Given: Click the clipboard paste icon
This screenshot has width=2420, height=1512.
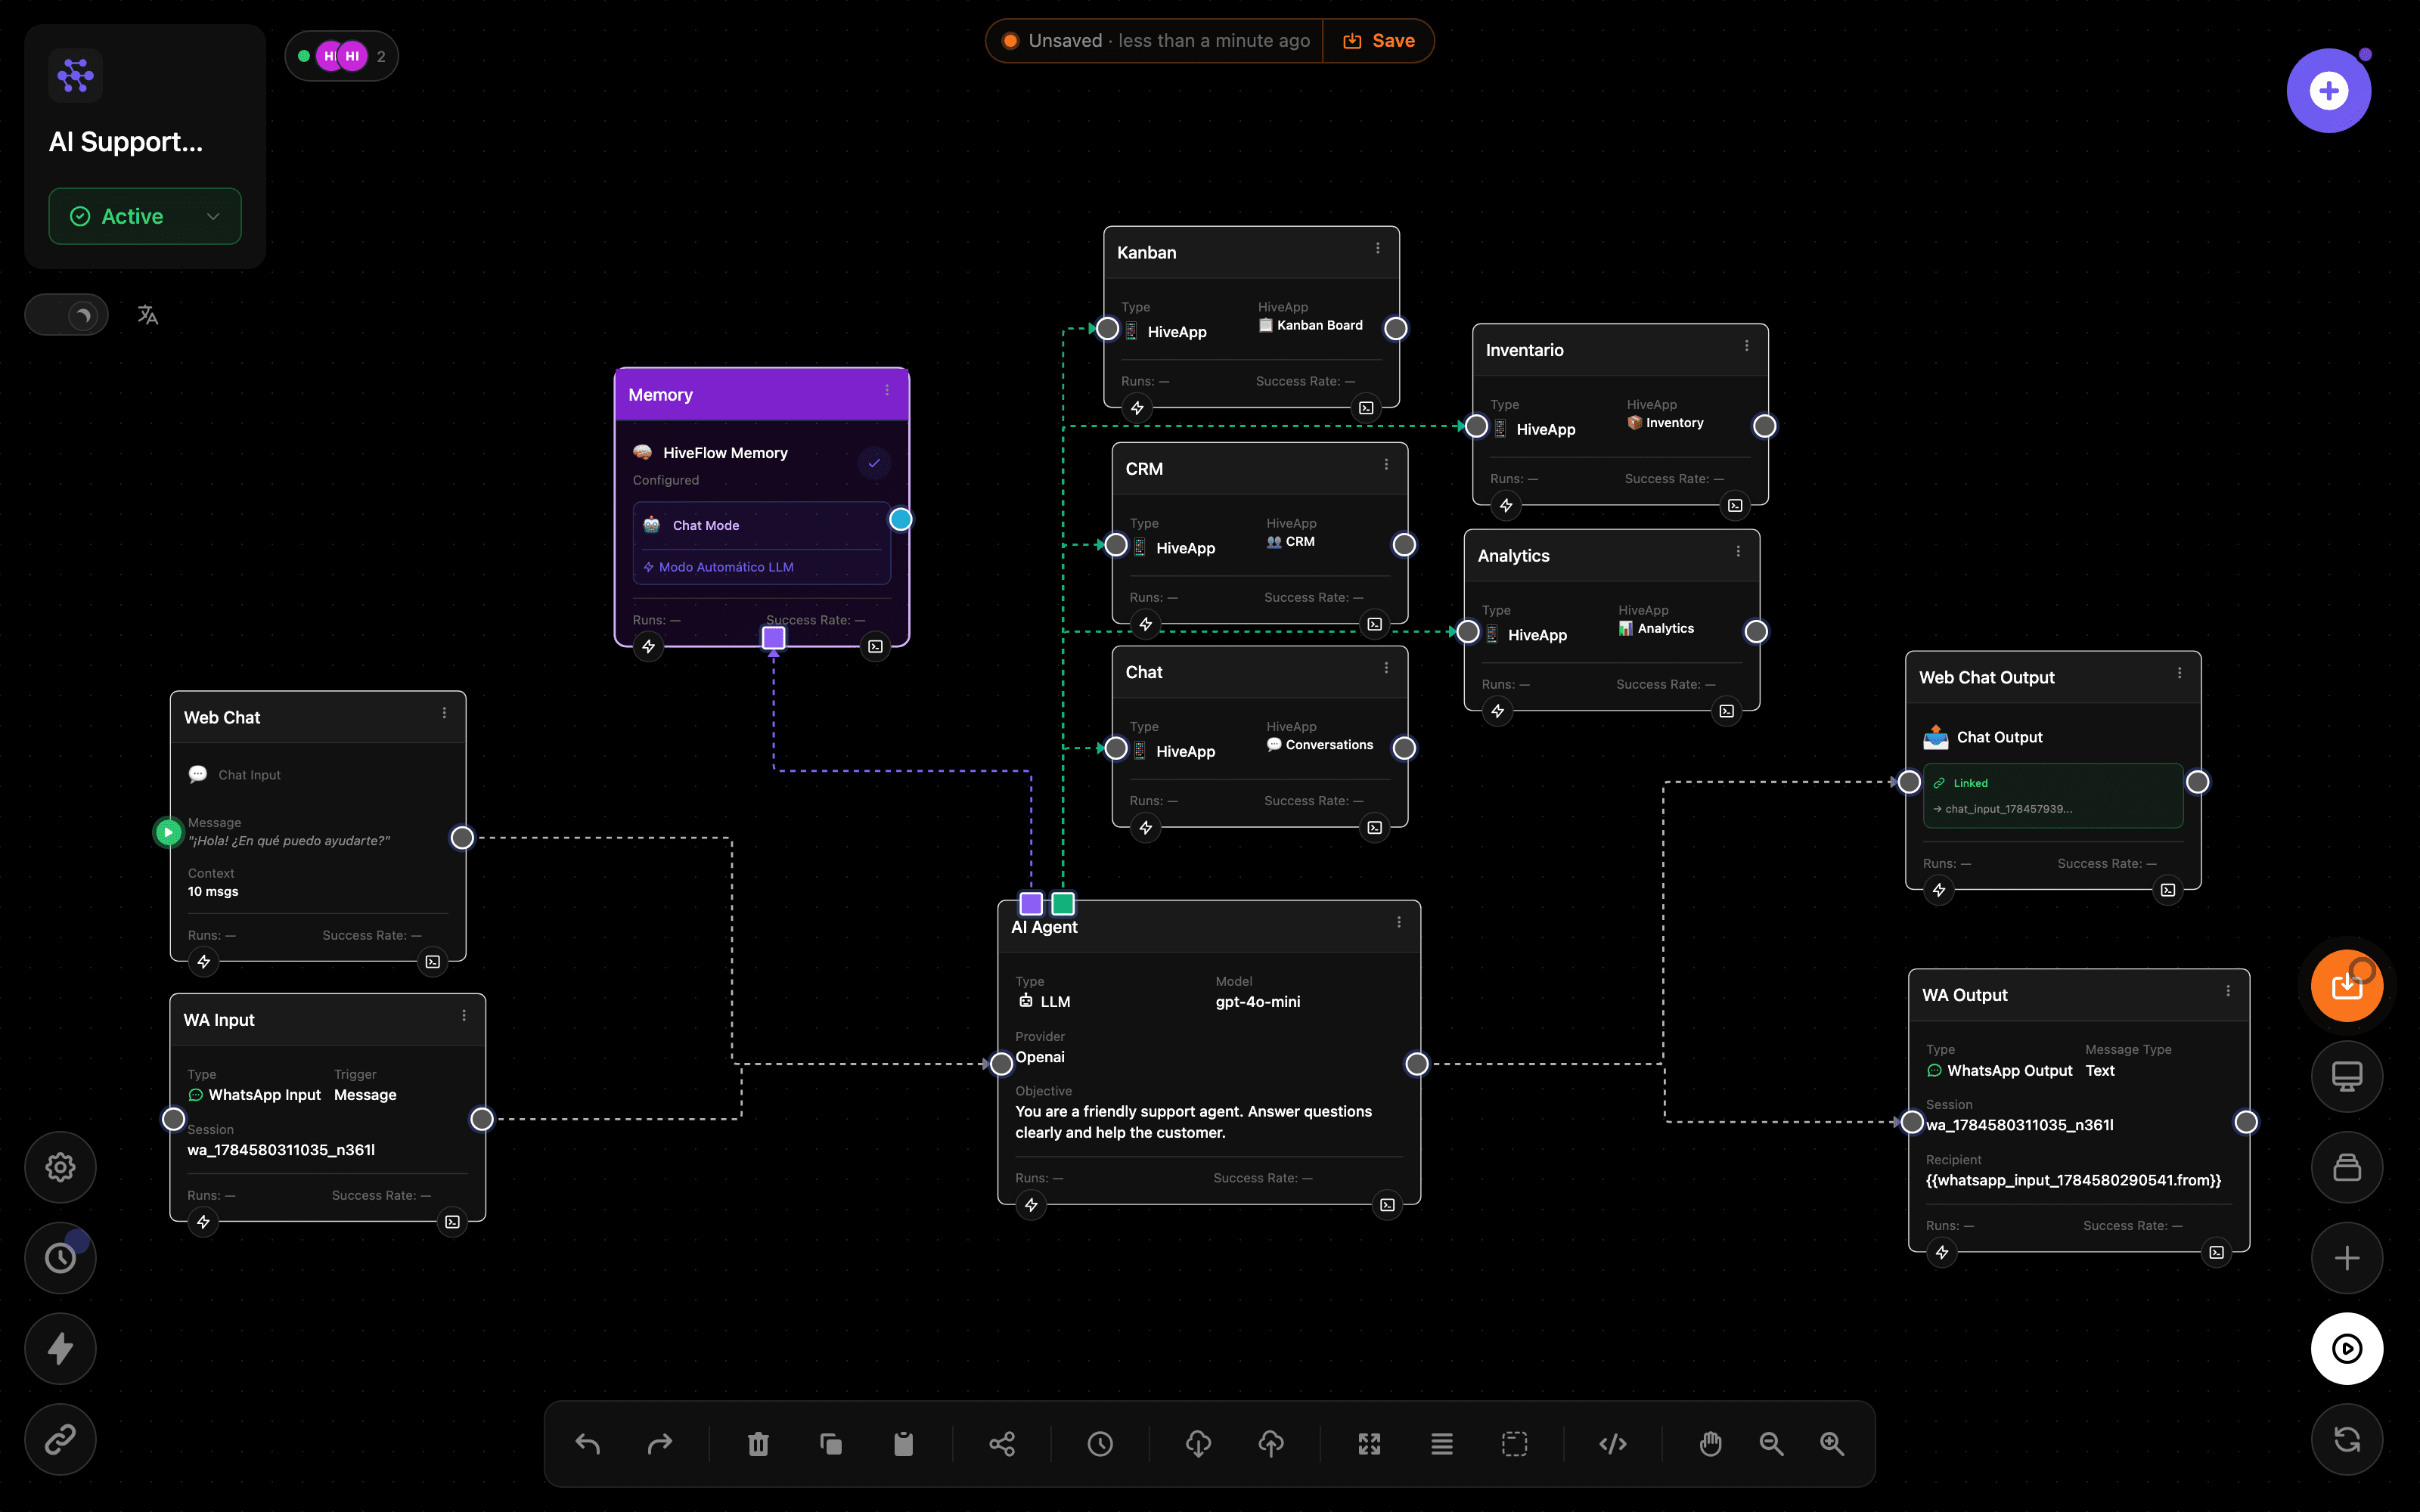Looking at the screenshot, I should pyautogui.click(x=903, y=1443).
